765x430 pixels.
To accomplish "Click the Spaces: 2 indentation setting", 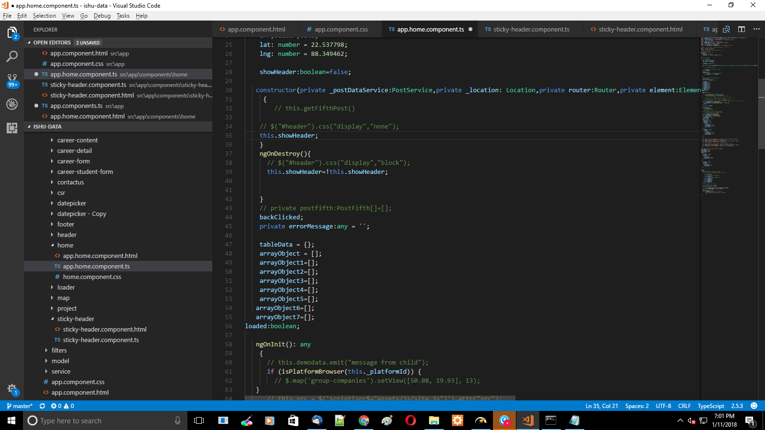I will 637,406.
